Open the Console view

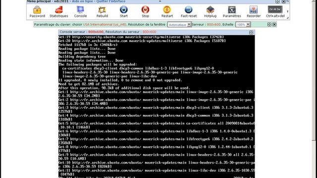click(x=80, y=12)
